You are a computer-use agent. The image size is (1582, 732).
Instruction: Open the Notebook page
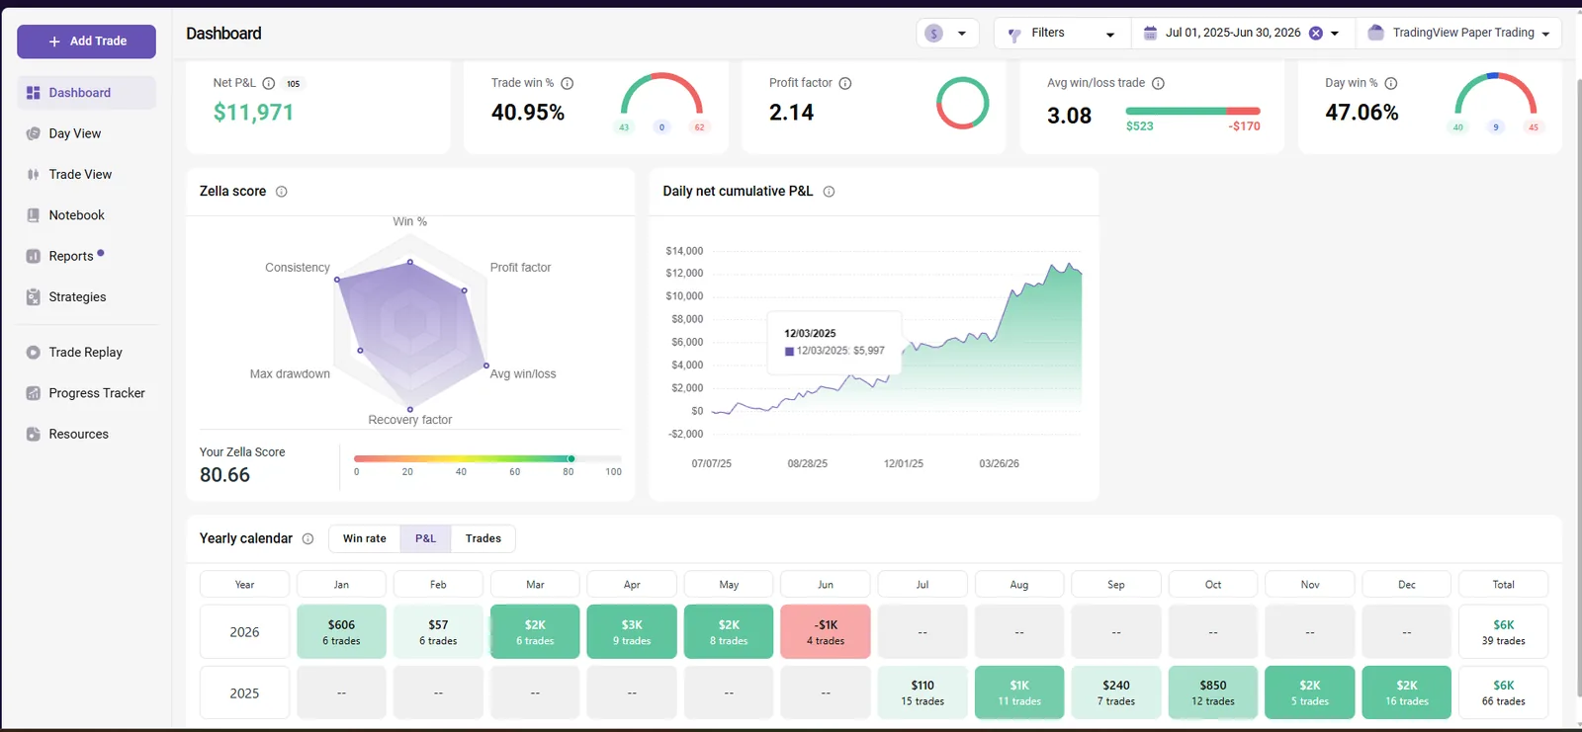pos(77,215)
